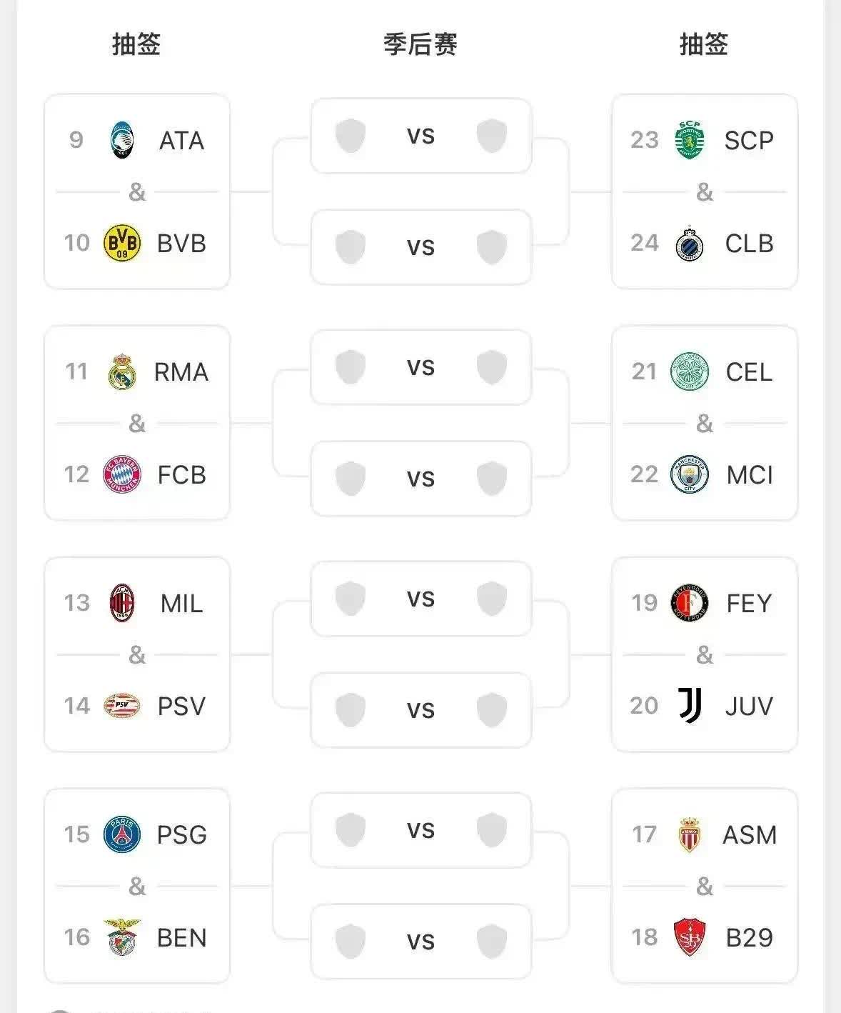Click the Atalanta club crest
The width and height of the screenshot is (841, 1013).
pyautogui.click(x=122, y=140)
